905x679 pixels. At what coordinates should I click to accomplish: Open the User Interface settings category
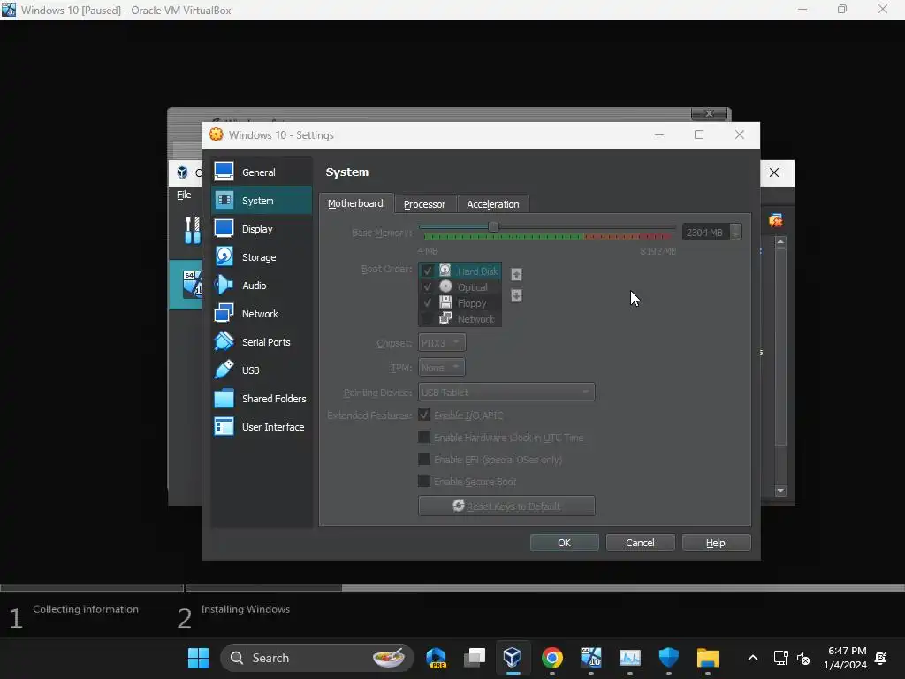click(262, 427)
